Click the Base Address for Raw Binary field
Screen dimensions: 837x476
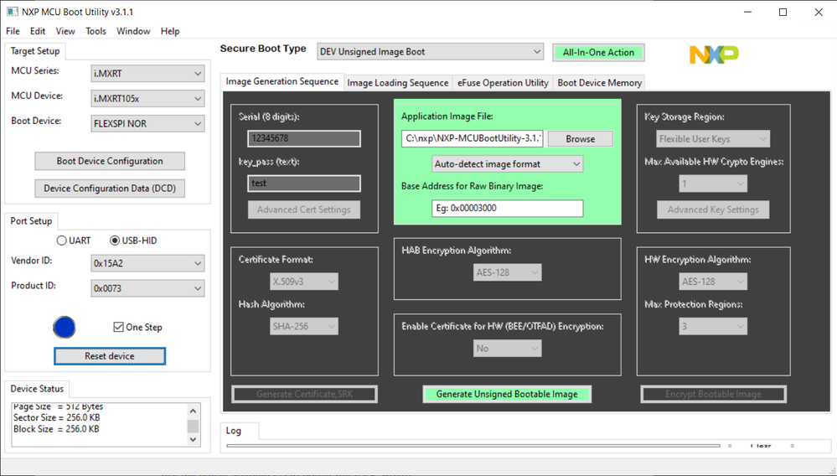(x=507, y=209)
